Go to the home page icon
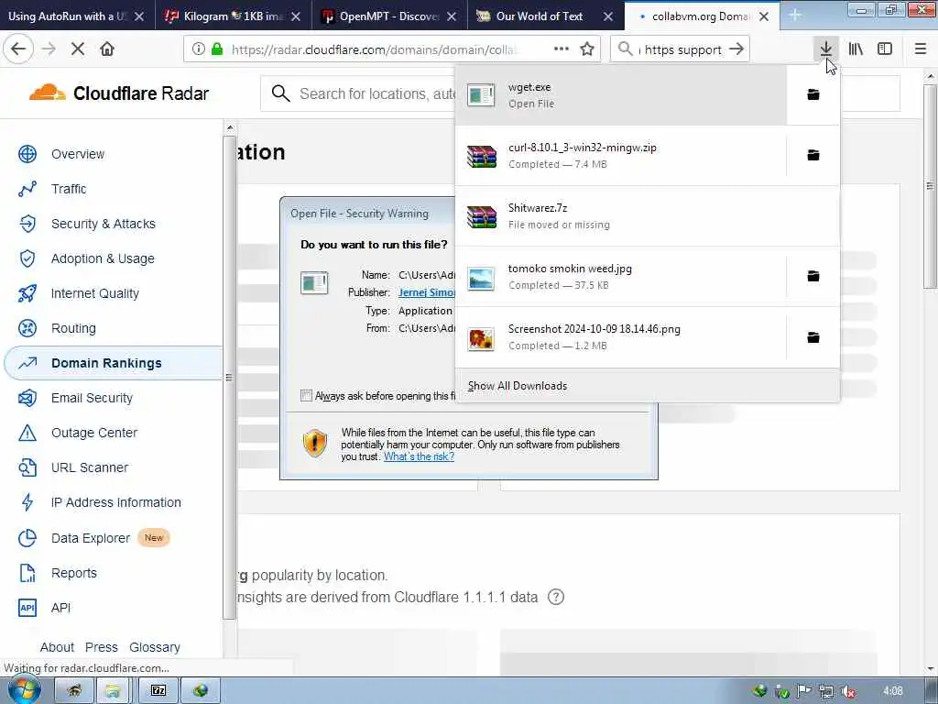Image resolution: width=938 pixels, height=704 pixels. [x=107, y=49]
